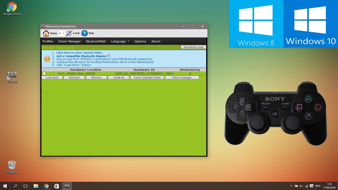The width and height of the screenshot is (338, 190).
Task: Click the Reload this page button
Action: [194, 47]
